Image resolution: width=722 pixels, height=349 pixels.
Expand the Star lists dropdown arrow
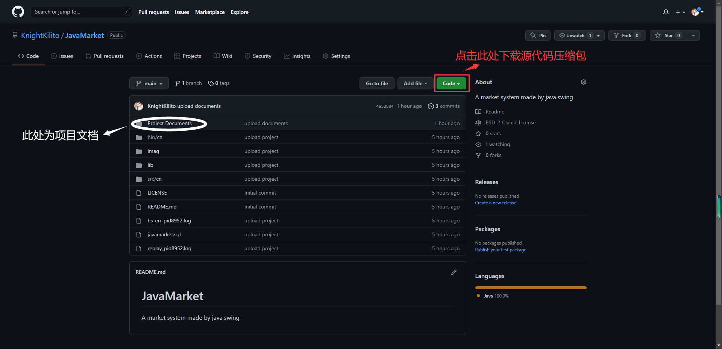coord(693,35)
